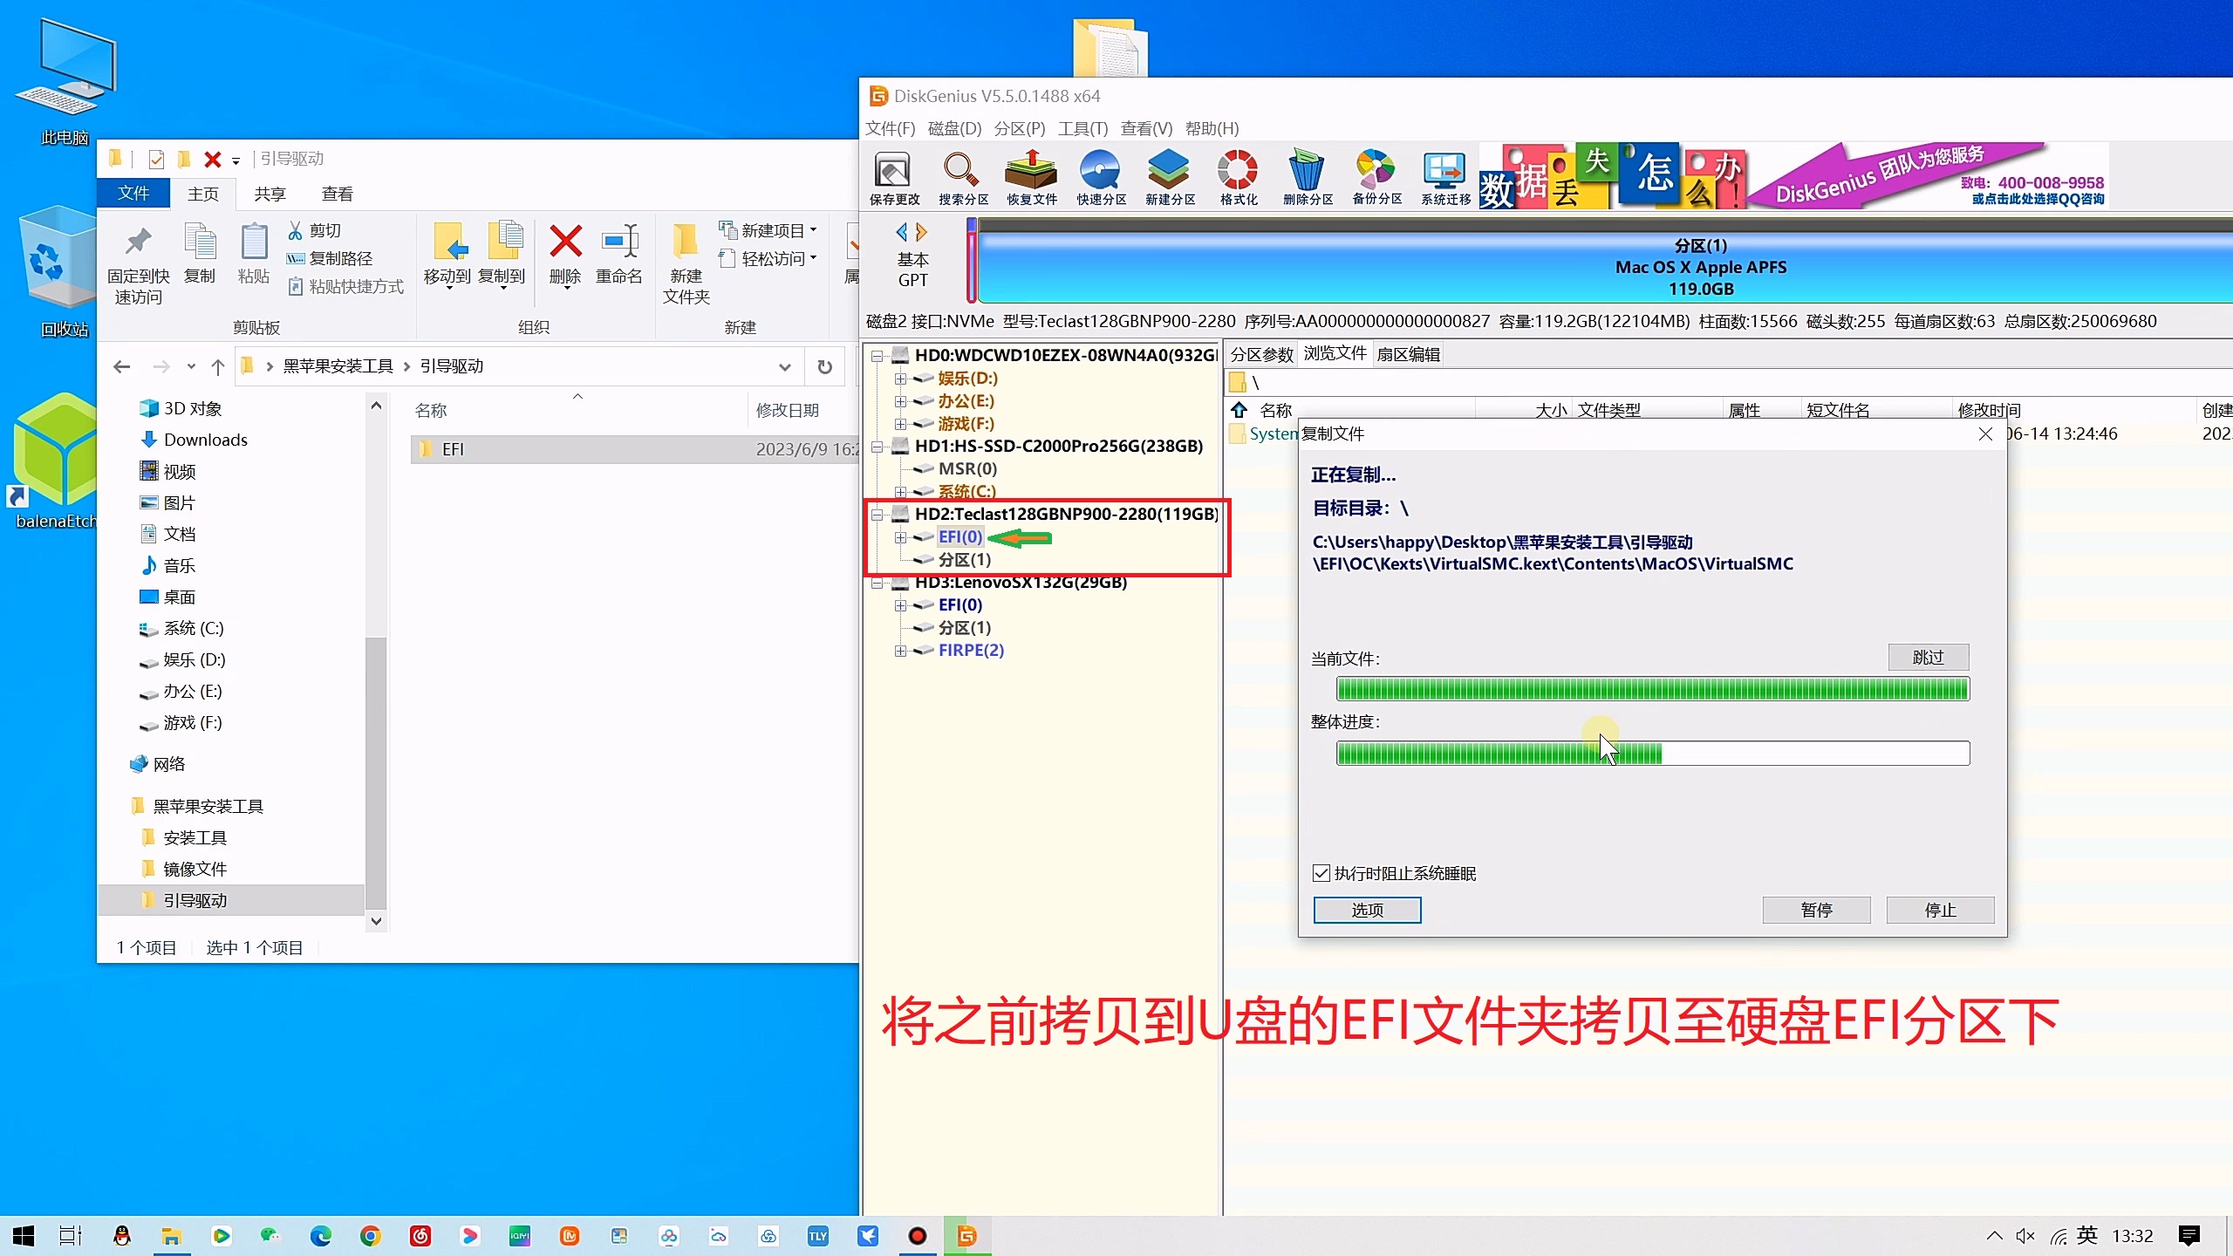Switch to the 扇区编辑 tab
2233x1256 pixels.
click(x=1408, y=354)
